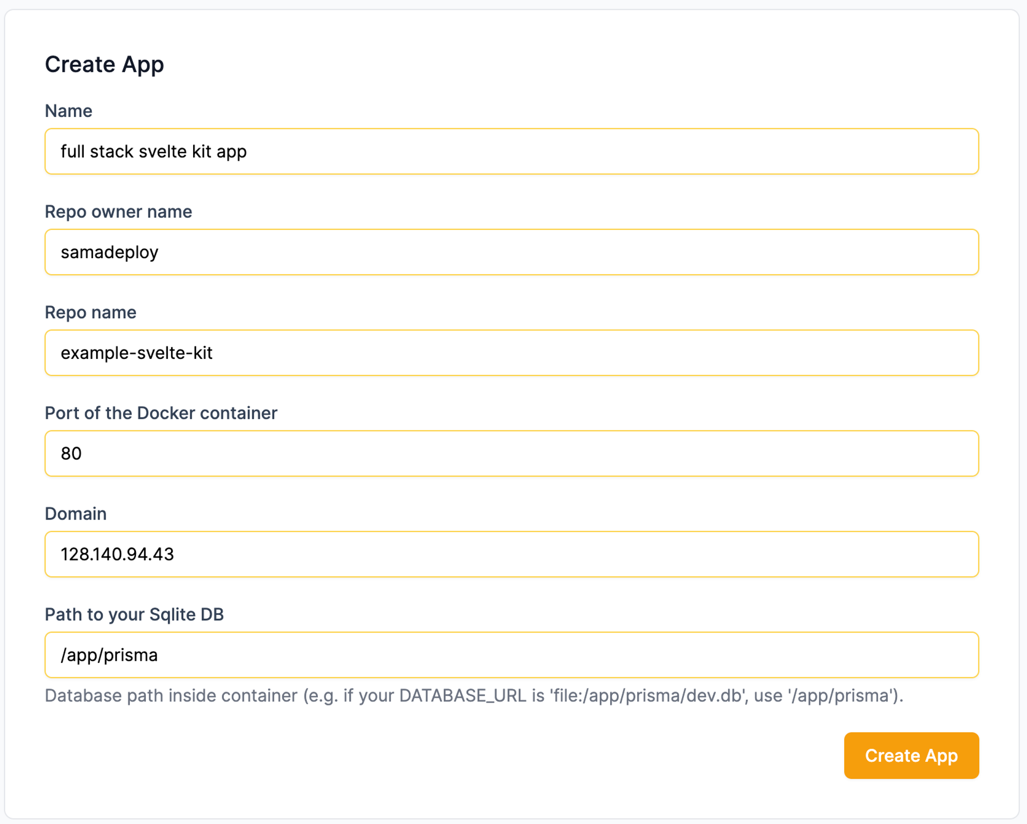
Task: Click the Domain input with 128.140.94.43
Action: point(511,554)
